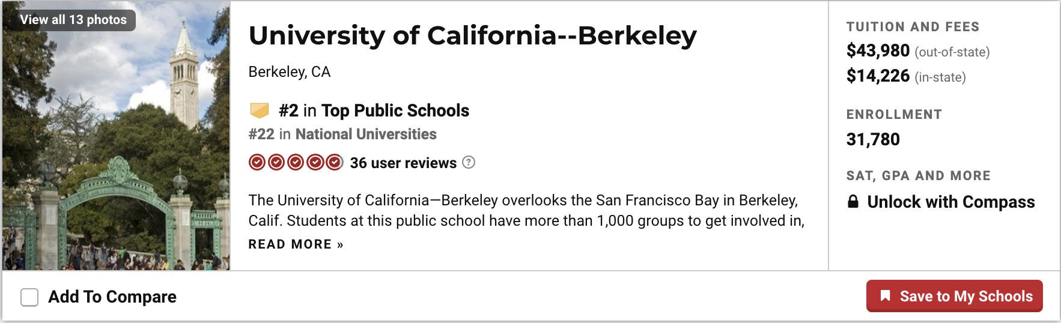Click the question mark icon beside user reviews

469,162
